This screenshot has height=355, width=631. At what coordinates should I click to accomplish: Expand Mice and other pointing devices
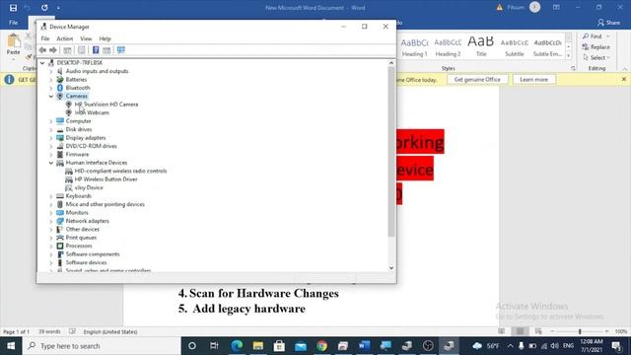point(51,204)
